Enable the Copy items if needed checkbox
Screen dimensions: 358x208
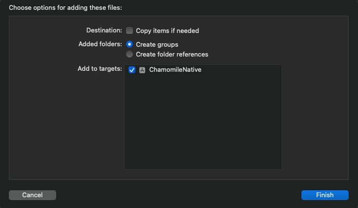click(x=130, y=30)
